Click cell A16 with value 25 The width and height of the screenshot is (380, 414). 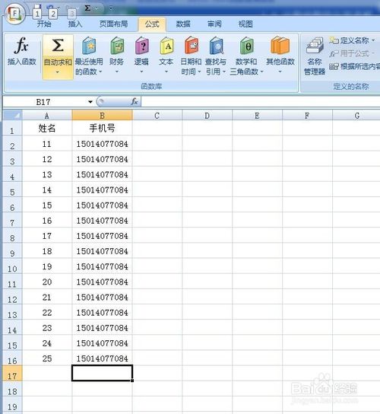point(47,358)
